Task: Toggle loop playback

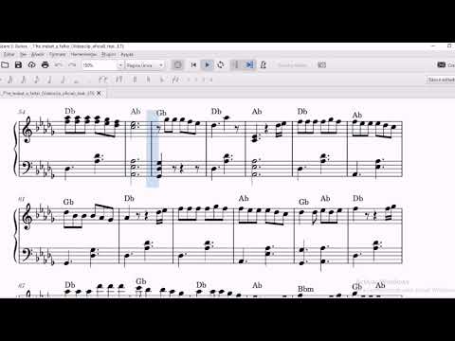Action: tap(221, 65)
